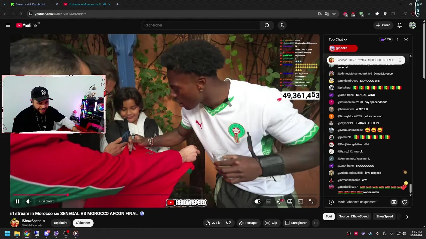Select the Tout filter chip
The width and height of the screenshot is (426, 239).
pyautogui.click(x=329, y=216)
